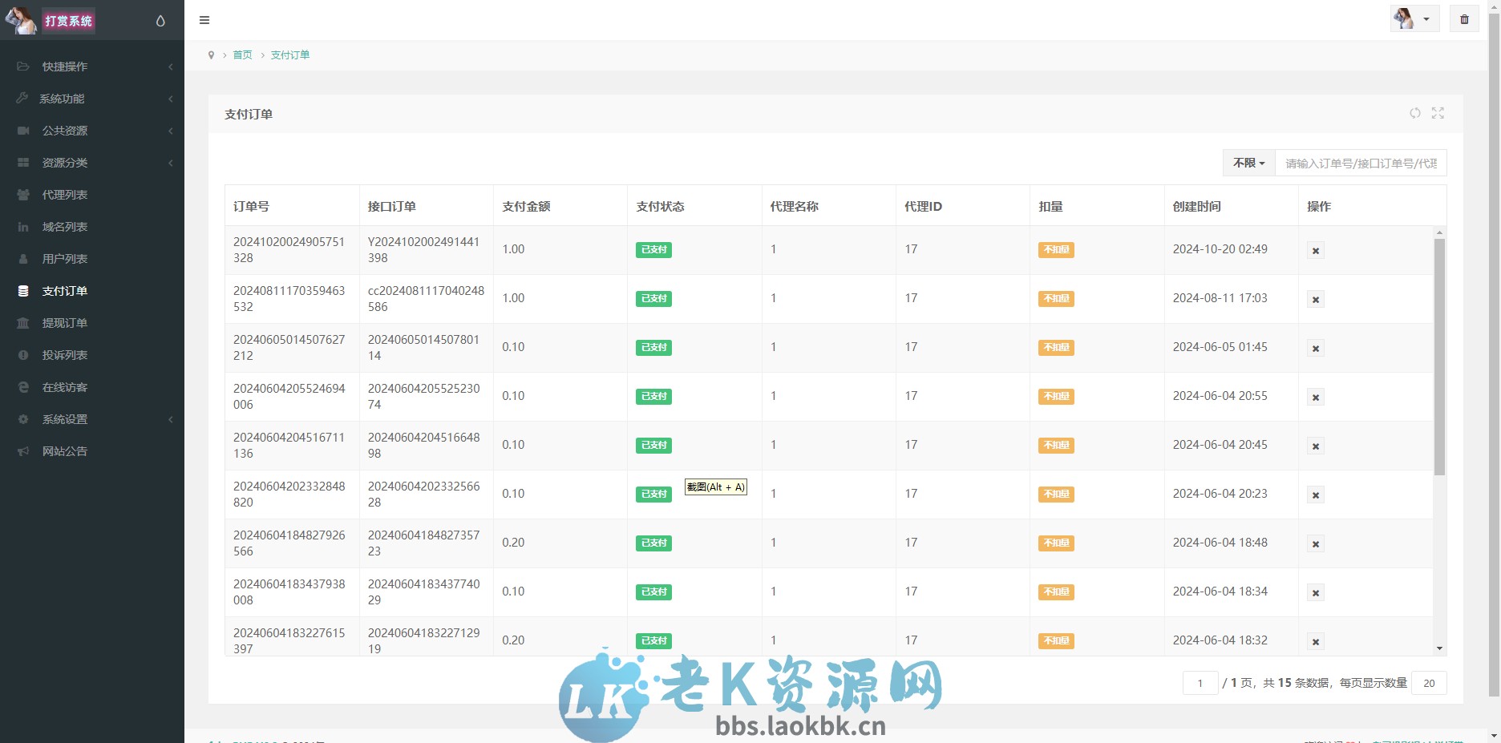Select 用户列表 in the sidebar
The width and height of the screenshot is (1501, 743).
point(64,259)
